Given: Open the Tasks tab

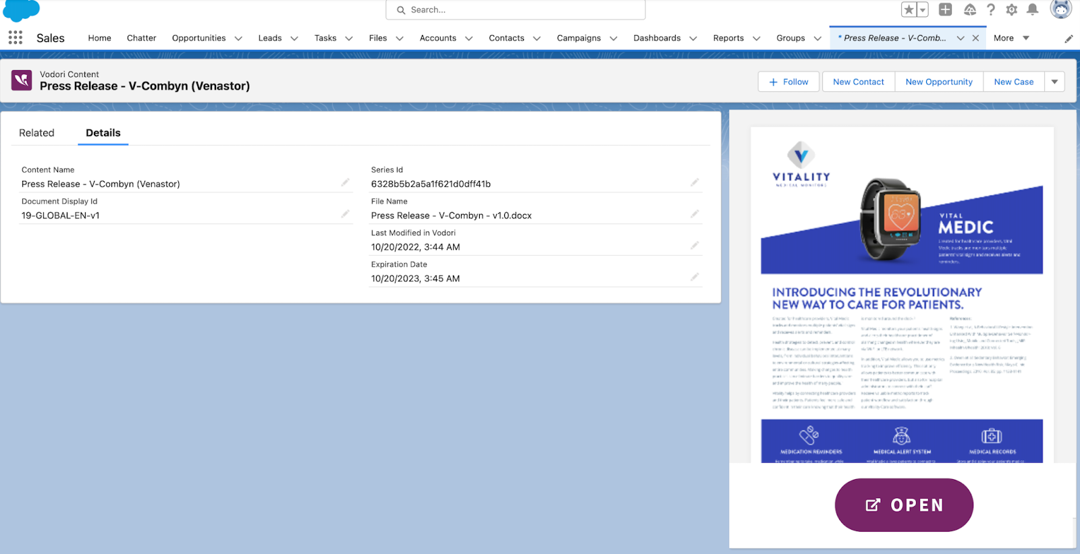Looking at the screenshot, I should (325, 38).
